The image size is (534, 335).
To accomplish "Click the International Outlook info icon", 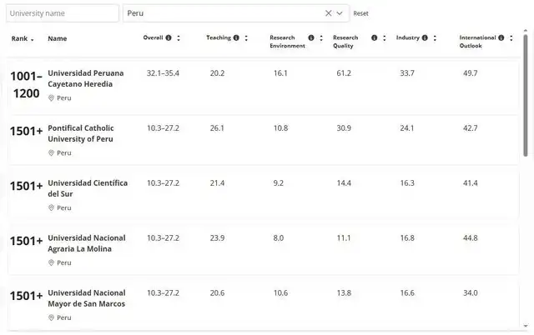I will (x=503, y=38).
